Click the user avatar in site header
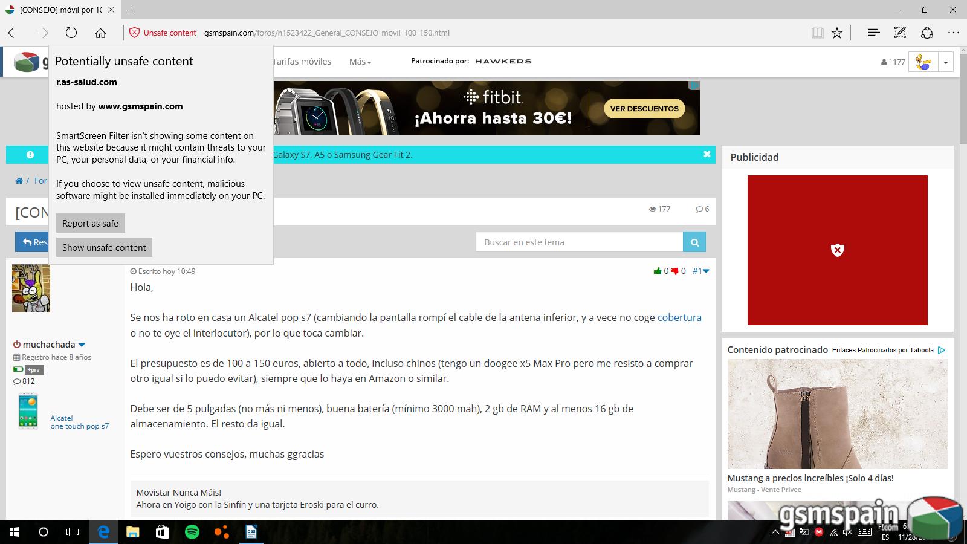 tap(923, 62)
